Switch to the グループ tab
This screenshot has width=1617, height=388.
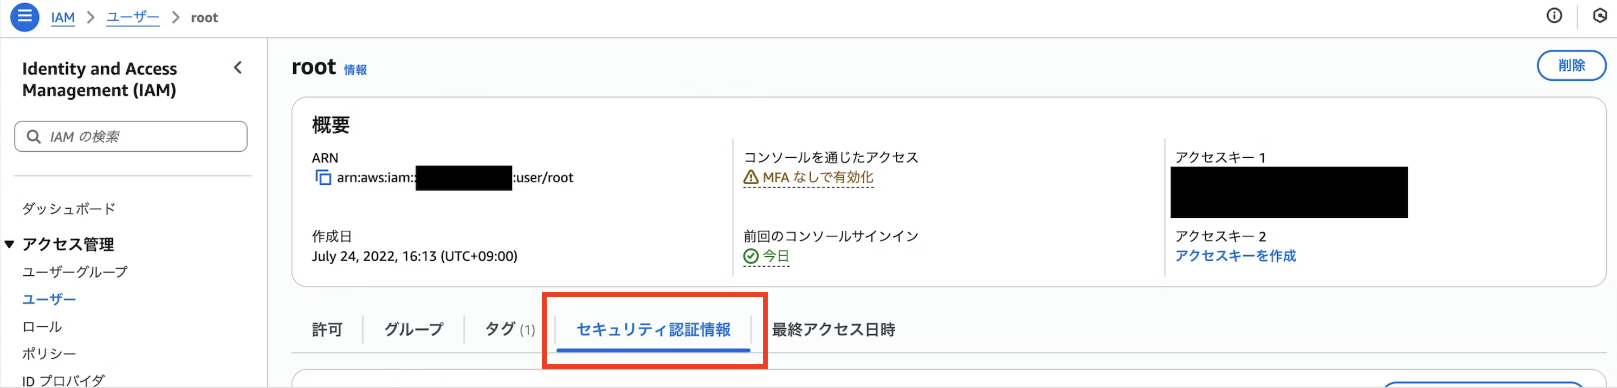pos(413,329)
